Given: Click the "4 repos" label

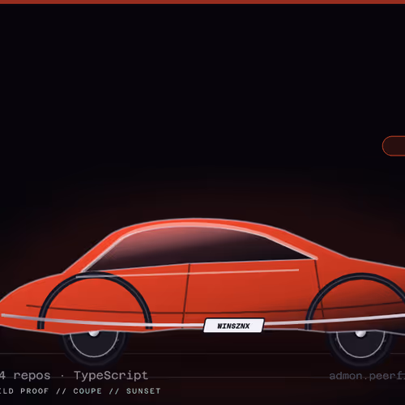Looking at the screenshot, I should tap(25, 376).
